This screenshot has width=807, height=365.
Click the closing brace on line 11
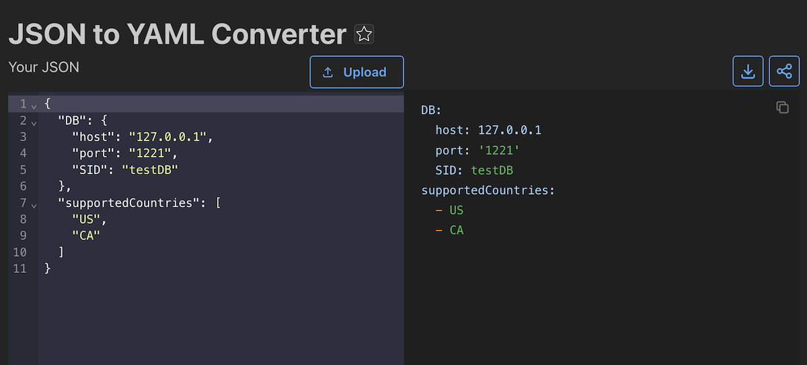click(47, 268)
